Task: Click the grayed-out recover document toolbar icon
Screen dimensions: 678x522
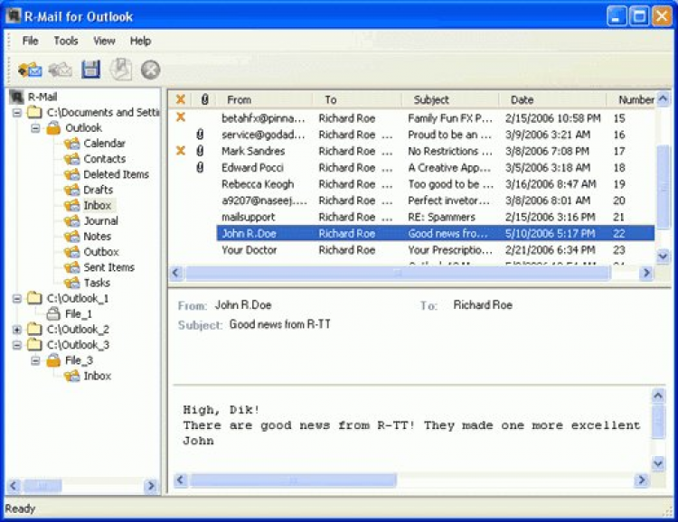Action: 120,70
